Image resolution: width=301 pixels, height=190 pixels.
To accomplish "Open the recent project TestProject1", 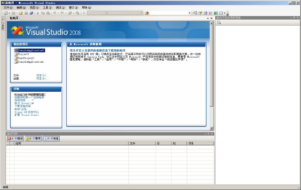I will tap(26, 58).
